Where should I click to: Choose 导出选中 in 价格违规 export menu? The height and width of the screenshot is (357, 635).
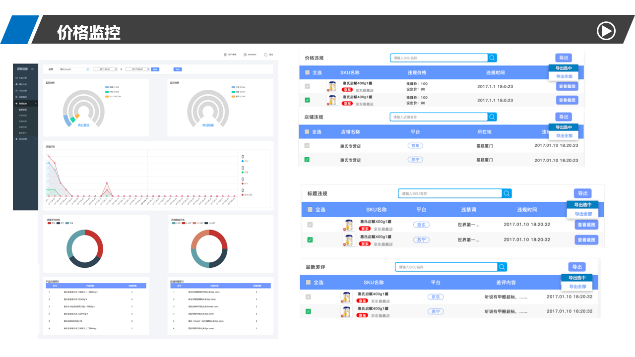[x=564, y=68]
